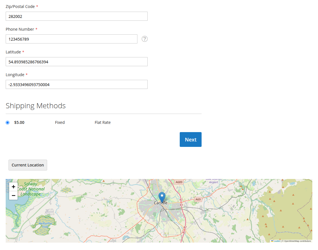This screenshot has width=318, height=250.
Task: Open the Leaflet attribution link
Action: pos(277,241)
